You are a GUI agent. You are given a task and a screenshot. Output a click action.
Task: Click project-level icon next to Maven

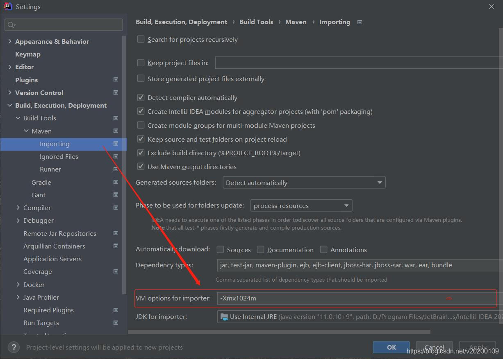click(116, 131)
